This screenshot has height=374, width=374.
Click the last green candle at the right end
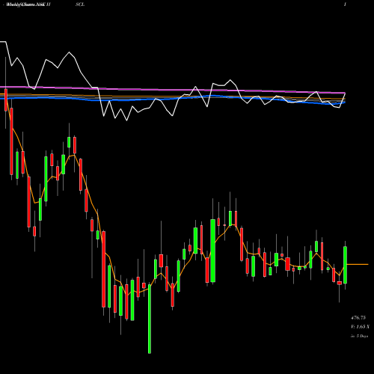point(346,265)
